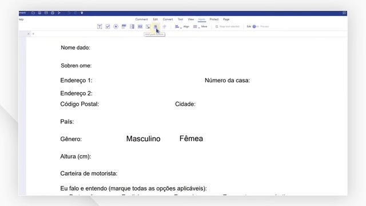This screenshot has width=366, height=206.
Task: Open the Edit tab
Action: (x=156, y=19)
